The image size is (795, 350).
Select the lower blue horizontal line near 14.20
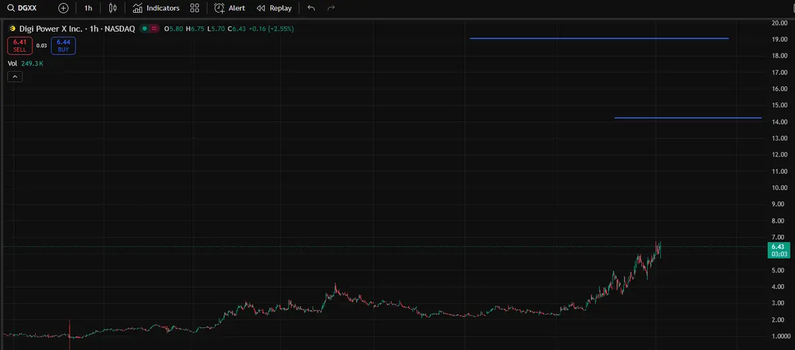pyautogui.click(x=688, y=118)
